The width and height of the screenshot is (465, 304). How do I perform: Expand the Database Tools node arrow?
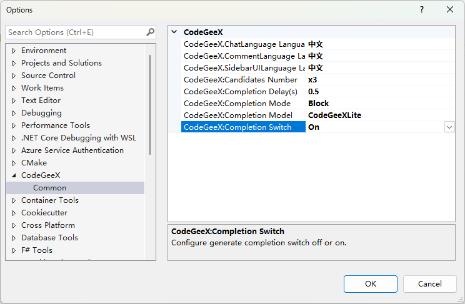coord(14,238)
